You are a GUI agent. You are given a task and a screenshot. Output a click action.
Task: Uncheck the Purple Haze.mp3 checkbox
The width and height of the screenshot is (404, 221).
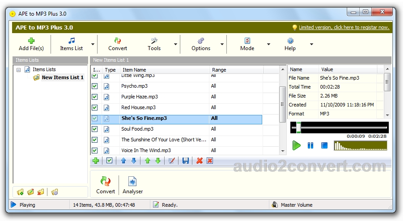tap(95, 97)
